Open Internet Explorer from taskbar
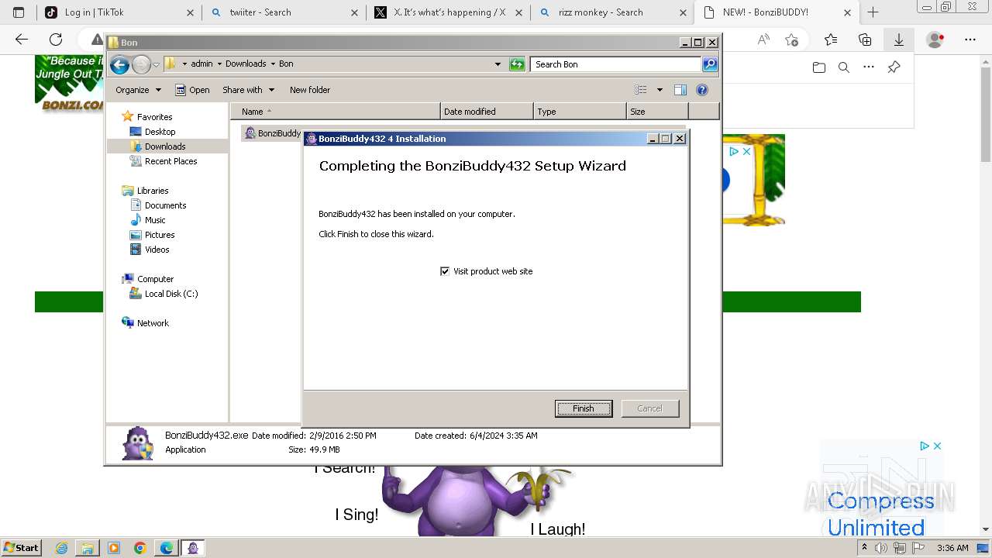Screen dimensions: 992x558 point(62,548)
